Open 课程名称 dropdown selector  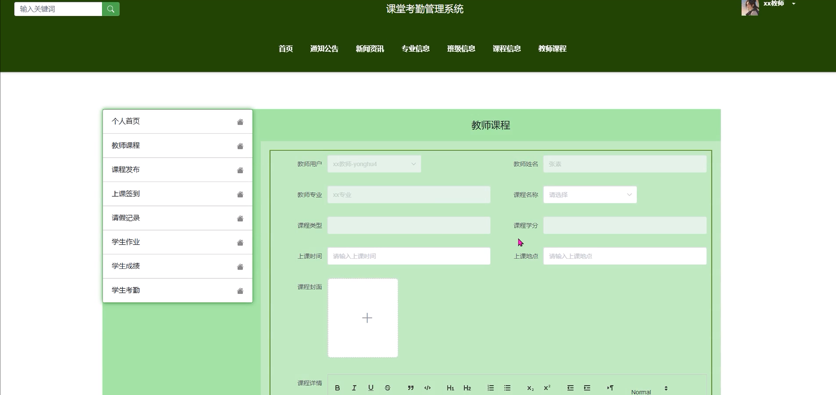point(590,195)
